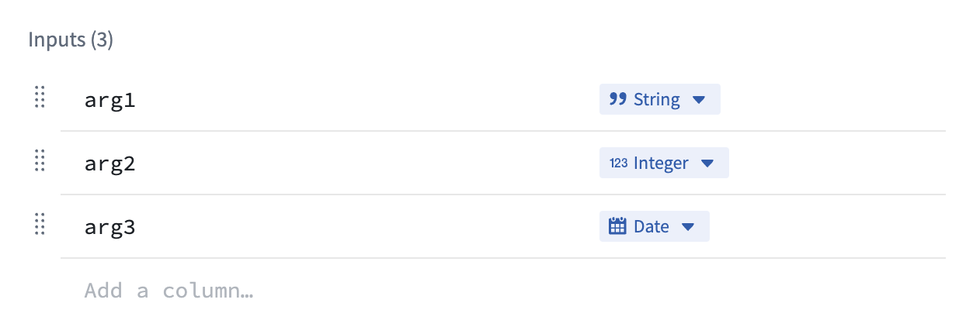
Task: Select the arg2 input name field
Action: 109,163
